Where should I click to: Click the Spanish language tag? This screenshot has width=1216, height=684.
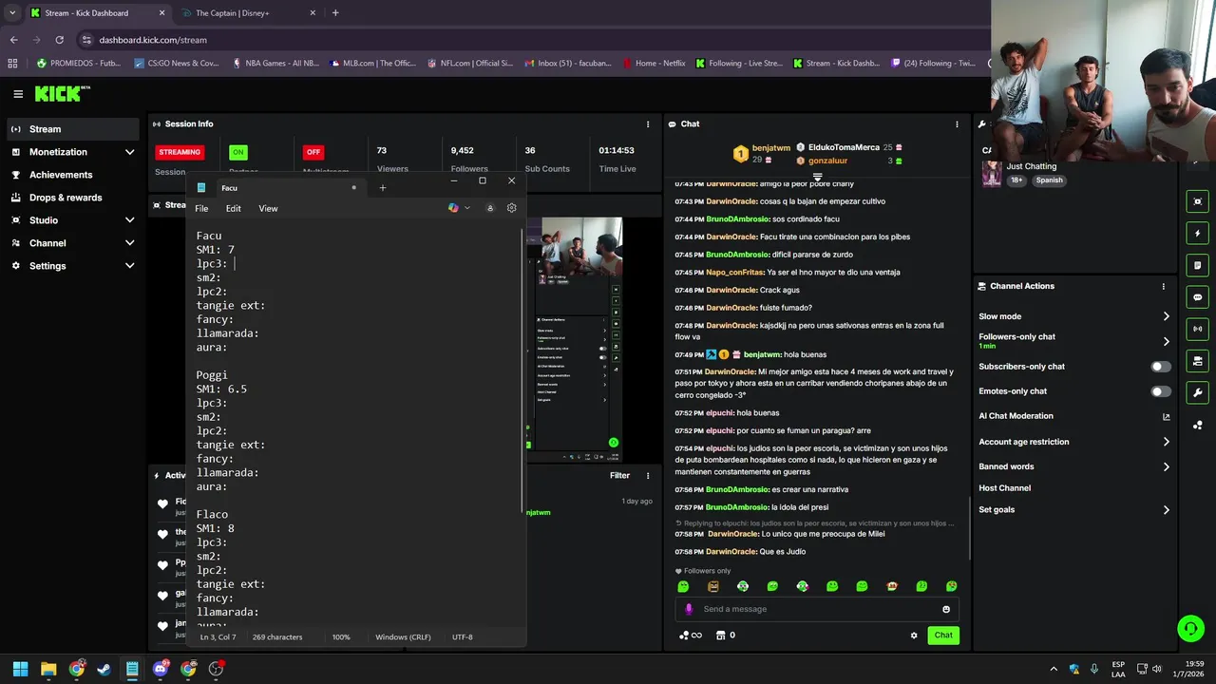(x=1049, y=180)
